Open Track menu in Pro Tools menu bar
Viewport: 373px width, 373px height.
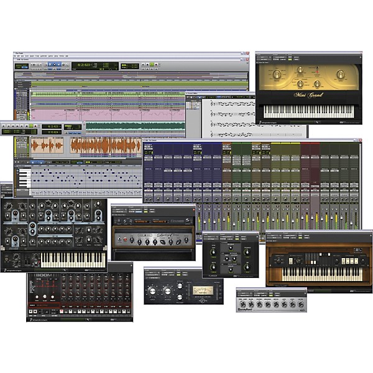click(x=27, y=56)
